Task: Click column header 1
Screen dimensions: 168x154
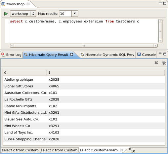Action: click(x=106, y=73)
